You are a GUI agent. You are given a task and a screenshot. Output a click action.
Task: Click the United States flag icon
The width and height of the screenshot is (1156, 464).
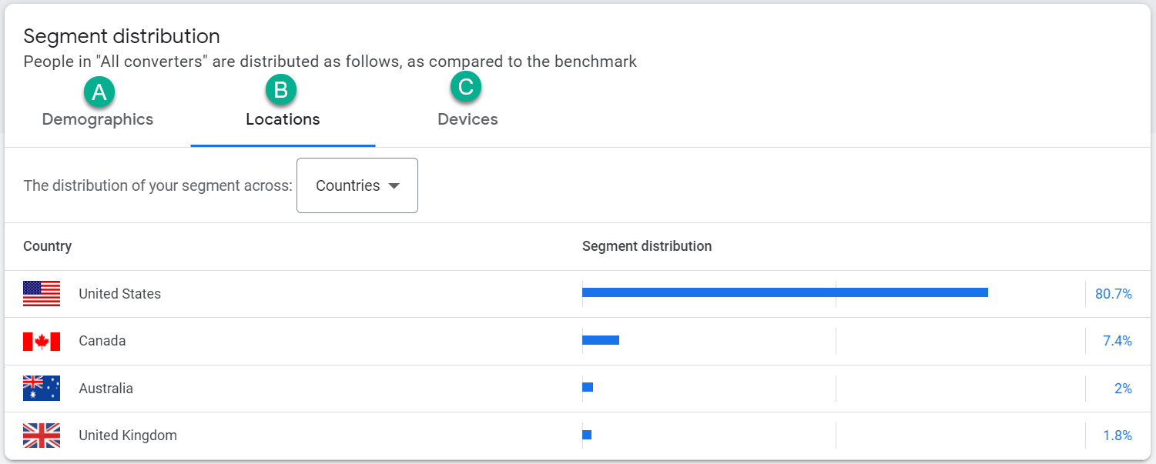tap(42, 294)
